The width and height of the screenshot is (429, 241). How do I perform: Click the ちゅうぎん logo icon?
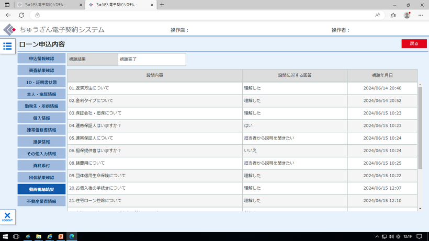9,30
